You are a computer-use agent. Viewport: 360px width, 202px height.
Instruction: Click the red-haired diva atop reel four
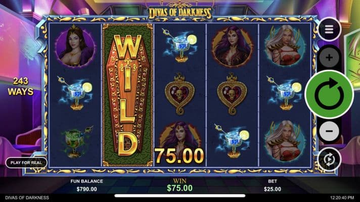pos(233,46)
